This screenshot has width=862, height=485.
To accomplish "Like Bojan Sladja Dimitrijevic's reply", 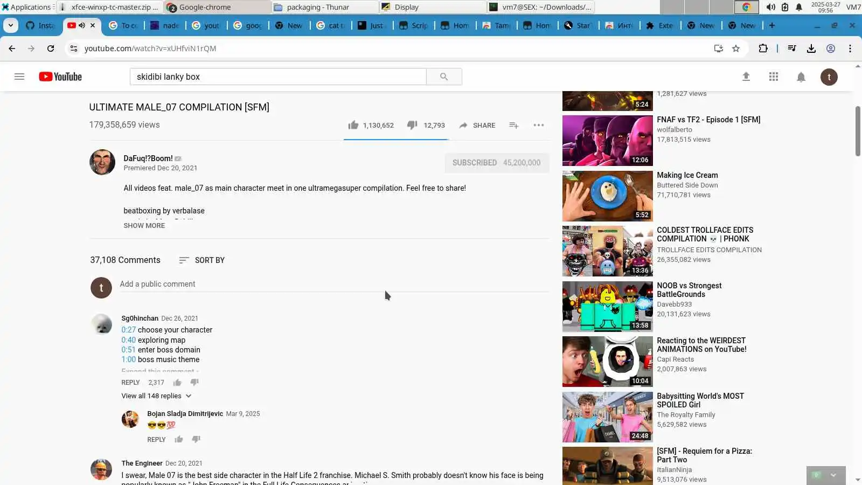I will [179, 440].
